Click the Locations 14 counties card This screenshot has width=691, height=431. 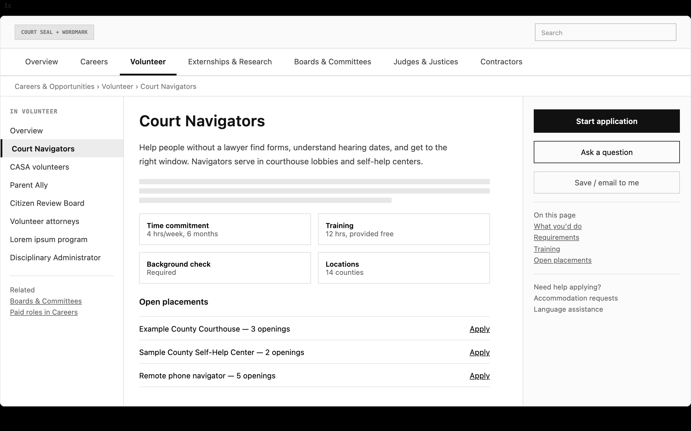404,268
